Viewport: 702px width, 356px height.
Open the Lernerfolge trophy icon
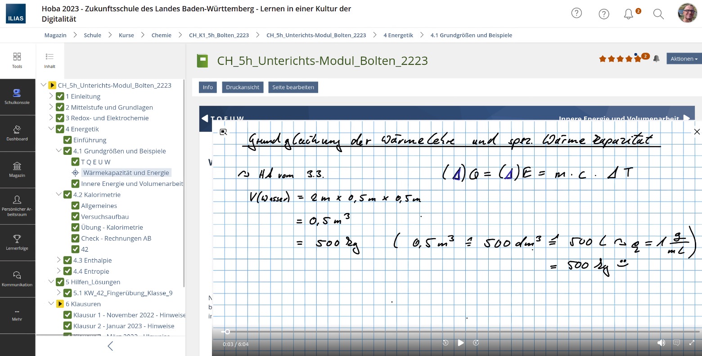(x=17, y=242)
